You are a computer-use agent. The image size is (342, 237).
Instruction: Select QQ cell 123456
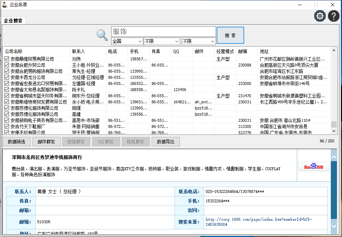(x=180, y=90)
